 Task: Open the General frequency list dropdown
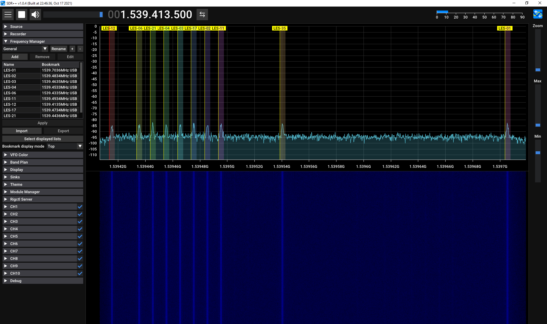45,48
